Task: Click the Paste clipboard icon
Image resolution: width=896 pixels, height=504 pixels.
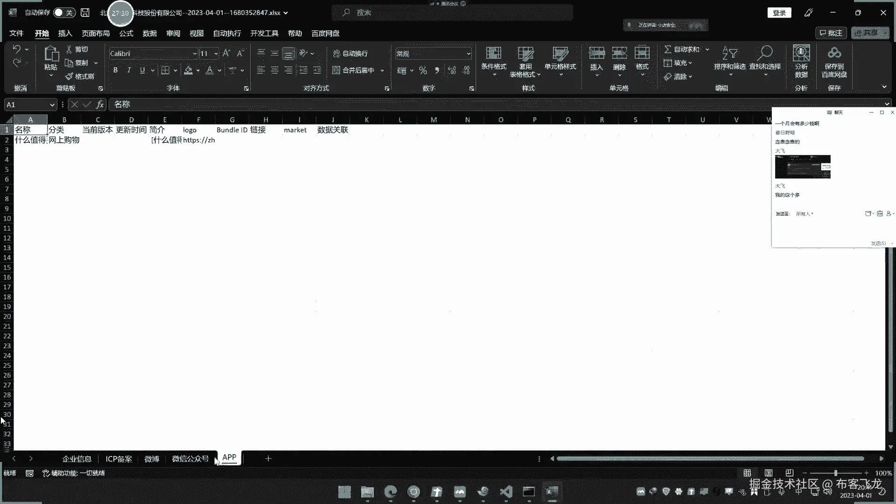Action: pos(51,54)
